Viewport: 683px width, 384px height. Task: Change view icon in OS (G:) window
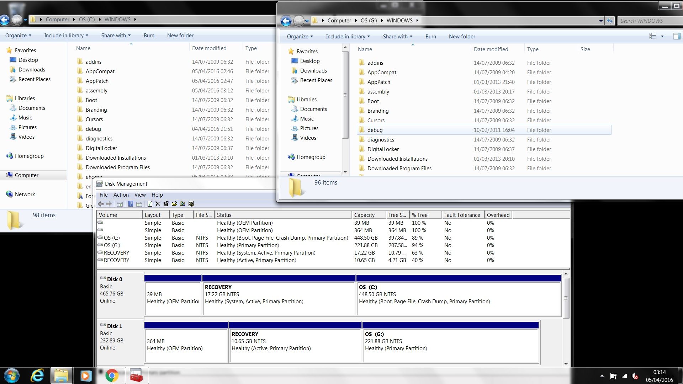tap(653, 36)
